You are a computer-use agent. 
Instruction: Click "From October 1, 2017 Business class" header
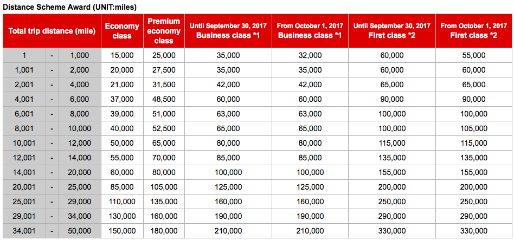(x=310, y=31)
